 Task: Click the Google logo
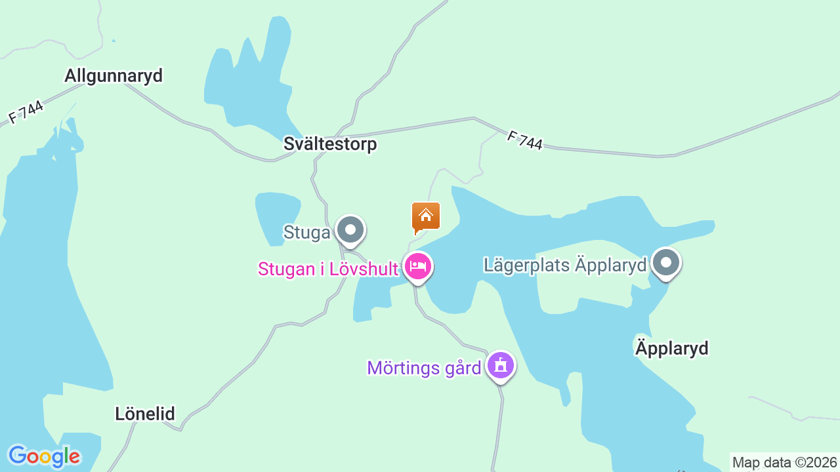click(x=44, y=456)
